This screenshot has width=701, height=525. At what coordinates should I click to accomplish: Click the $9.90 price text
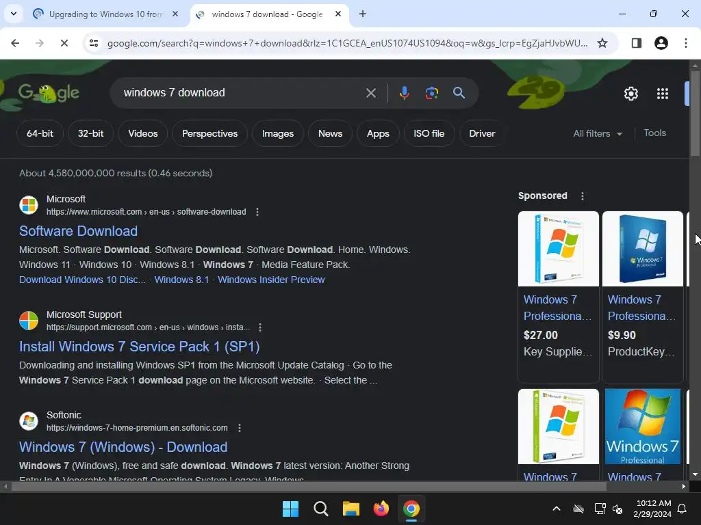tap(622, 335)
